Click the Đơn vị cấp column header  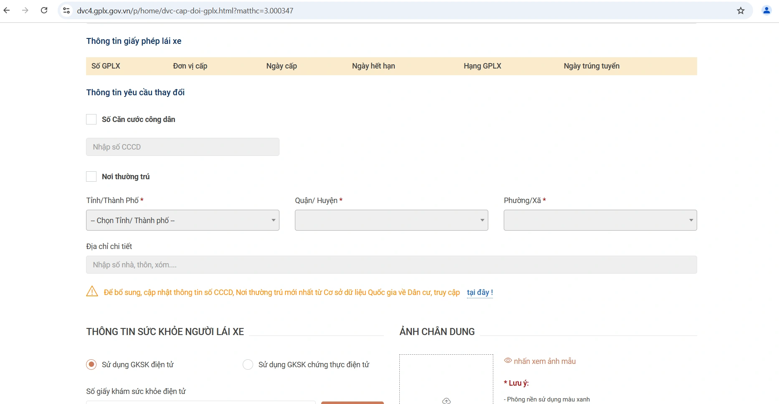tap(190, 66)
